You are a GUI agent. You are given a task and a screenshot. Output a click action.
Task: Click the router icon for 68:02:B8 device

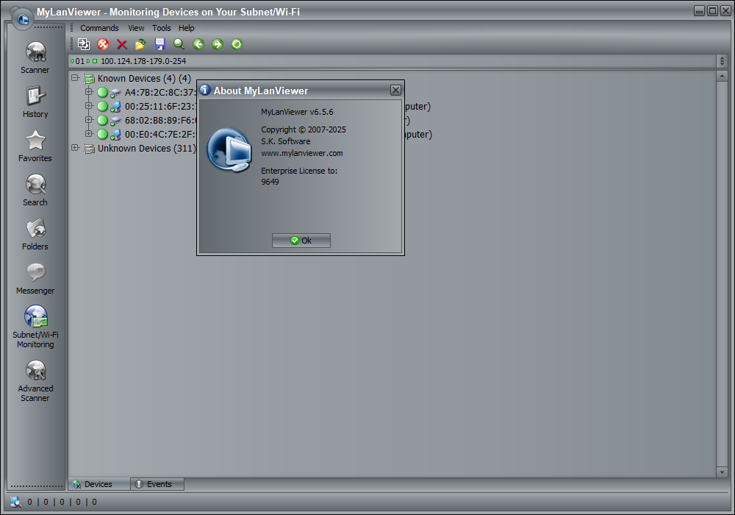pyautogui.click(x=115, y=121)
